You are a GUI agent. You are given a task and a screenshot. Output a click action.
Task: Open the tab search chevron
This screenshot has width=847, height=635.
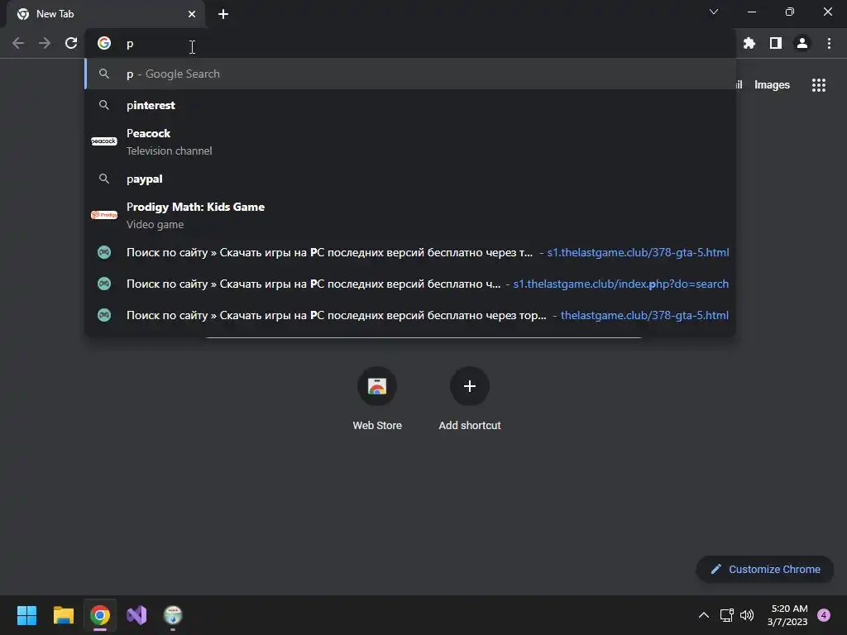tap(714, 12)
